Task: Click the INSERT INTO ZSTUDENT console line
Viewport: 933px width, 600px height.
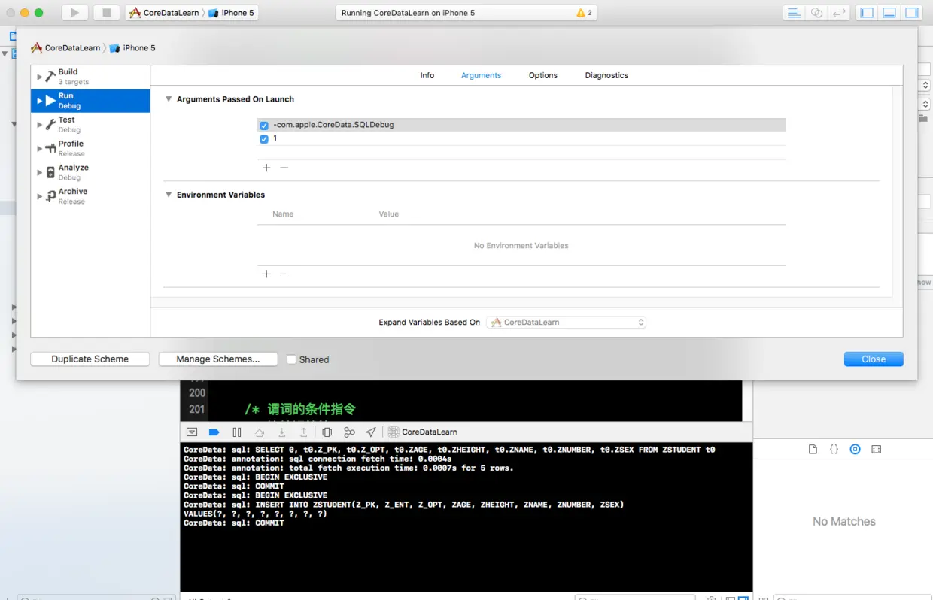Action: 404,505
